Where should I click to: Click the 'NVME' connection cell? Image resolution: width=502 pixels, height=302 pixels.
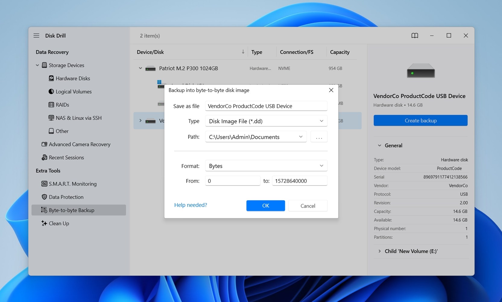tap(284, 68)
